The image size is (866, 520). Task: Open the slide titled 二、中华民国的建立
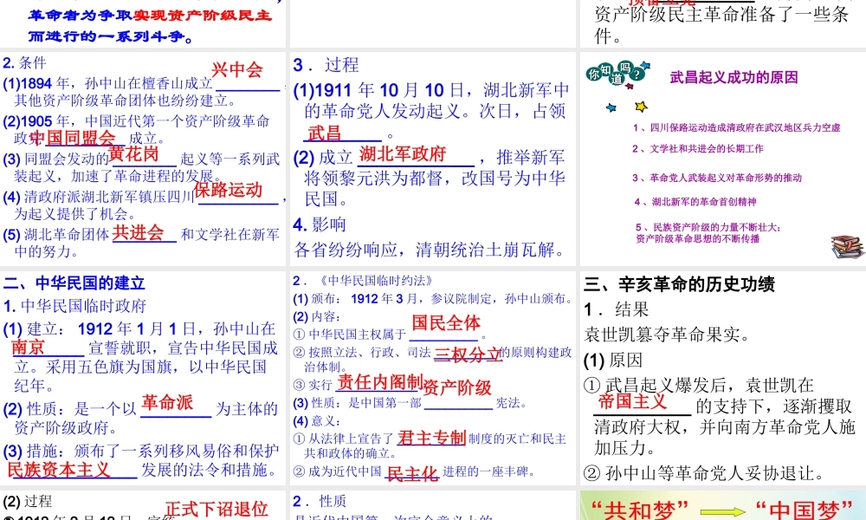pyautogui.click(x=143, y=377)
